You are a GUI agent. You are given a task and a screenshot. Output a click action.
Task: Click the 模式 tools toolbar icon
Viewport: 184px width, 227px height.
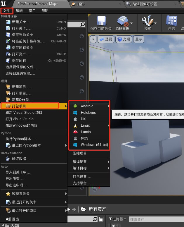pos(147,21)
